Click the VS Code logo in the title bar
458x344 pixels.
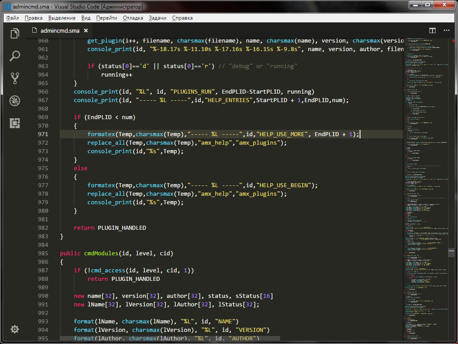[7, 6]
